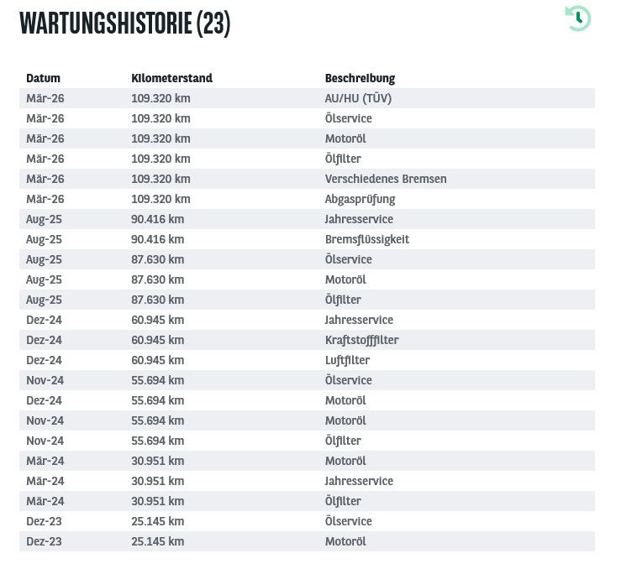Select the AU/HU (TÜV) entry row
621x569 pixels.
tap(307, 98)
